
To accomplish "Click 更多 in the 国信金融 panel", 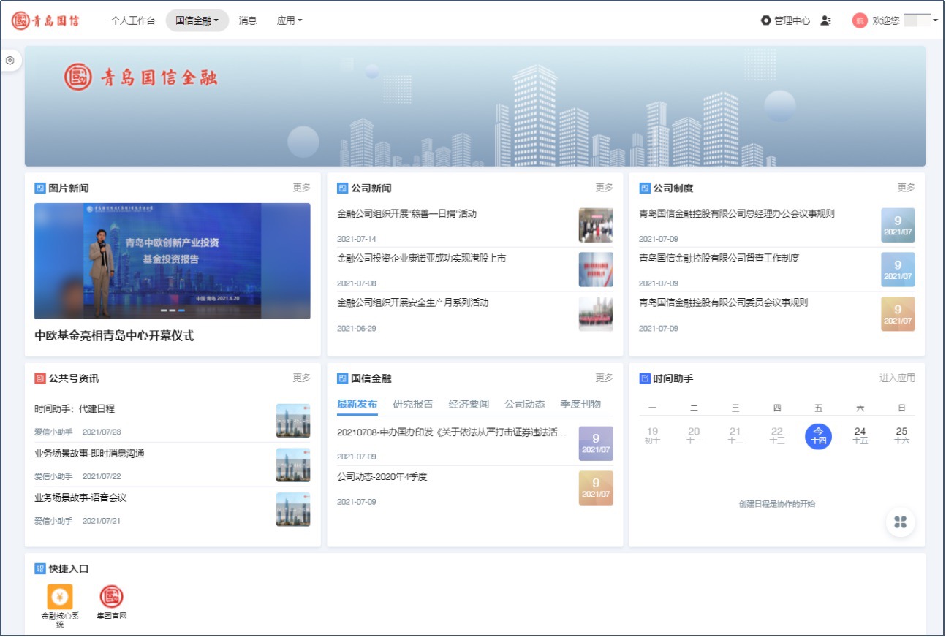I will (604, 378).
